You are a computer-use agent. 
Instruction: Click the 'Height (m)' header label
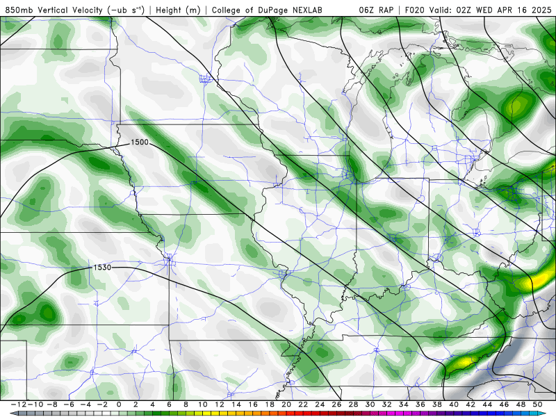pyautogui.click(x=178, y=10)
